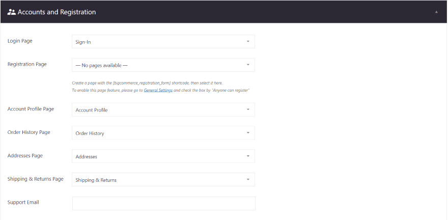Open the Login Page dropdown showing Sign-In
The width and height of the screenshot is (448, 220).
pos(163,42)
